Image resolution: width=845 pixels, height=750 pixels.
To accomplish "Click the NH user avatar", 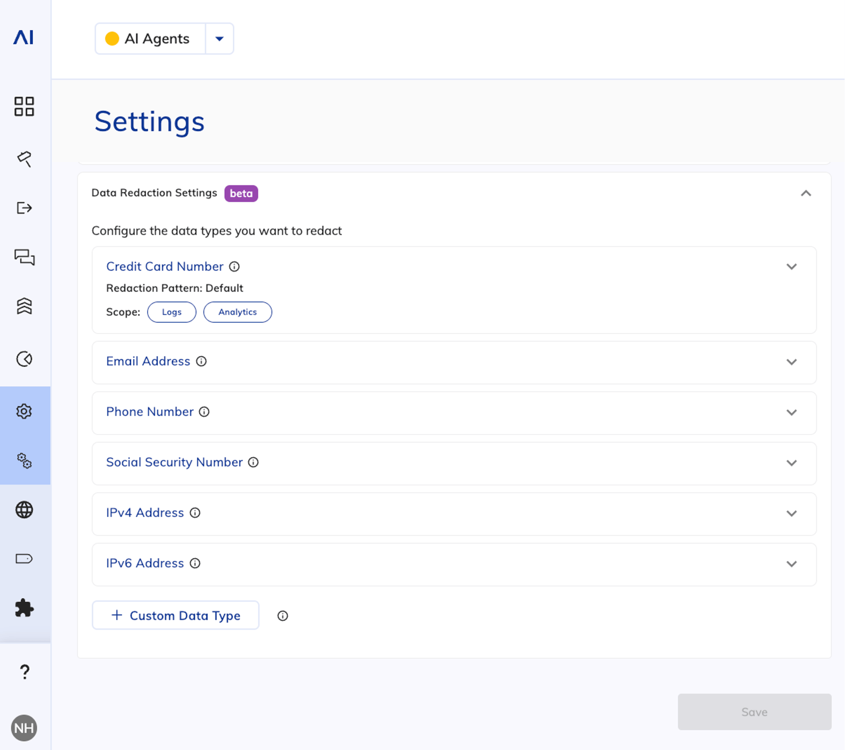I will pos(24,728).
